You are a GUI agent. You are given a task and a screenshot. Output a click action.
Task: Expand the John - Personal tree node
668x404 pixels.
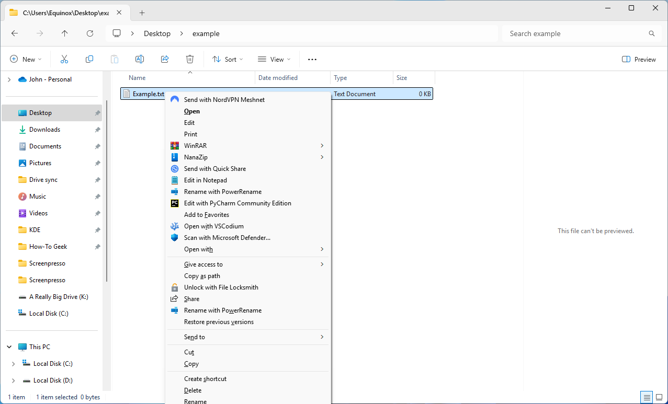tap(9, 79)
